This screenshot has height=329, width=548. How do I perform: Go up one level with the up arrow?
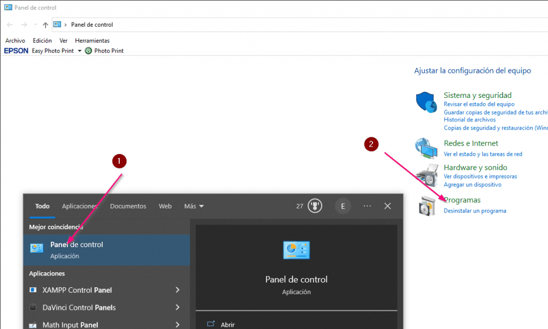(45, 25)
